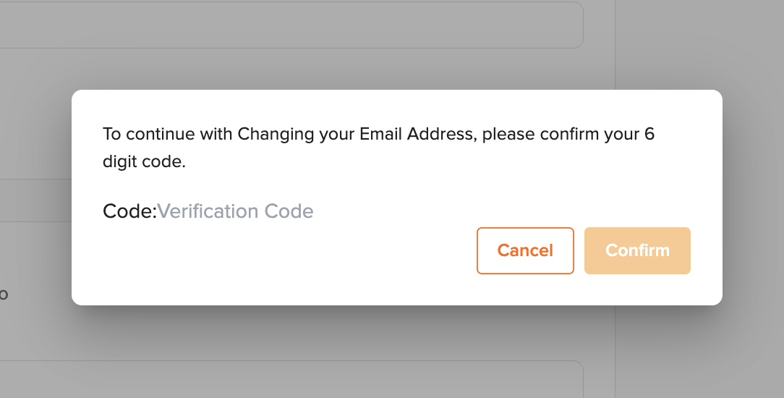Click the word "To" starting the message
Viewport: 784px width, 398px height.
tap(111, 135)
